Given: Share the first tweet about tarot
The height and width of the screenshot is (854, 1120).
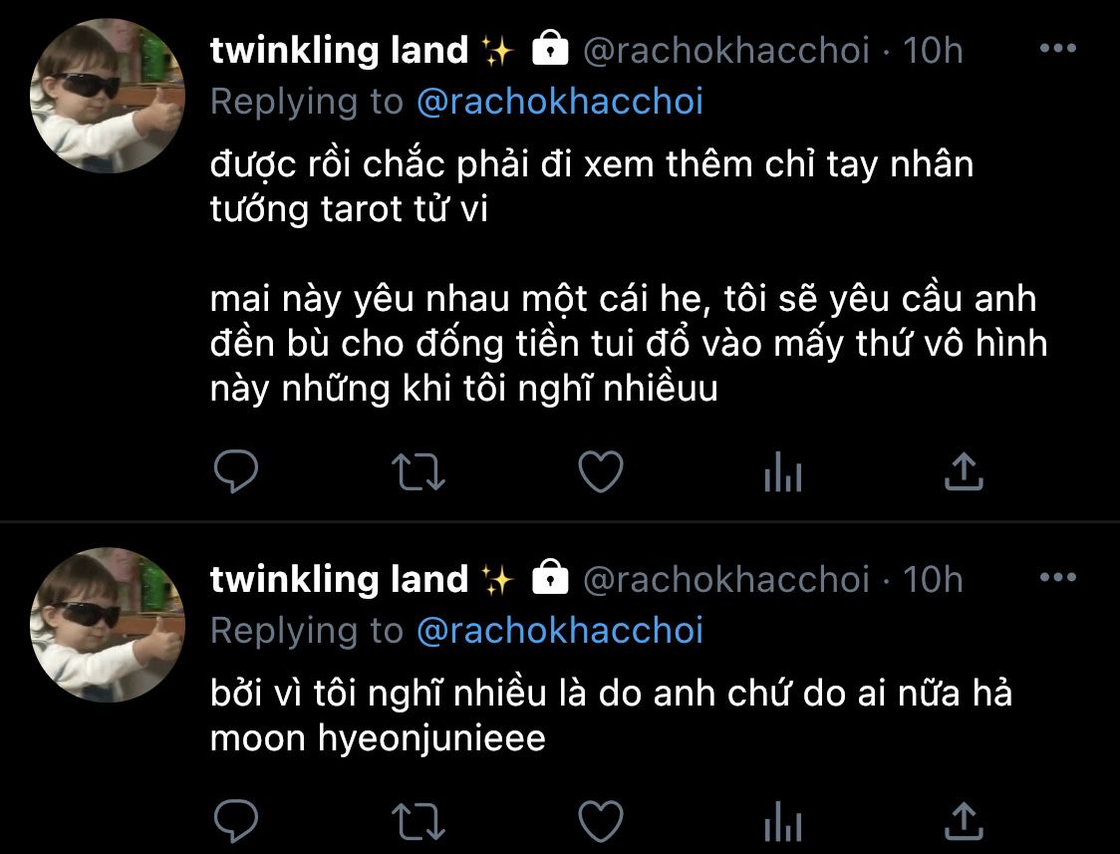Looking at the screenshot, I should tap(965, 471).
